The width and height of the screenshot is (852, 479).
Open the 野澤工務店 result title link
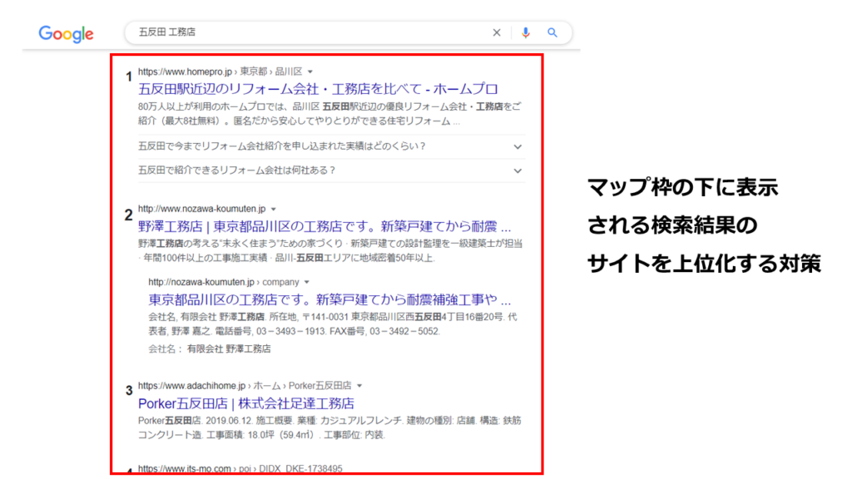point(324,226)
